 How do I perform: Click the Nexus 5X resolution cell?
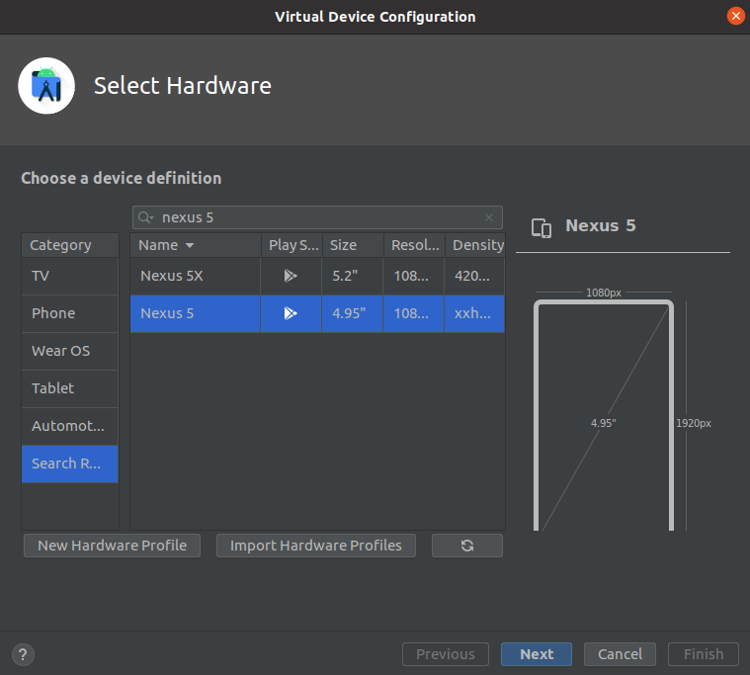click(x=413, y=276)
